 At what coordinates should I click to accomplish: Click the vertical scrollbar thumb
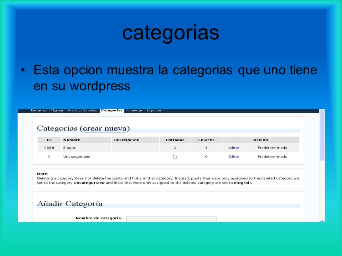click(322, 135)
